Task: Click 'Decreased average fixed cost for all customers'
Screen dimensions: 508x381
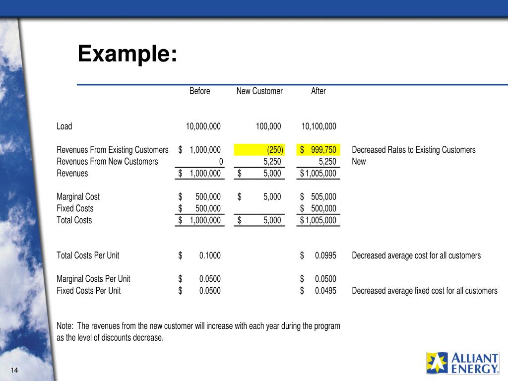Action: (425, 291)
